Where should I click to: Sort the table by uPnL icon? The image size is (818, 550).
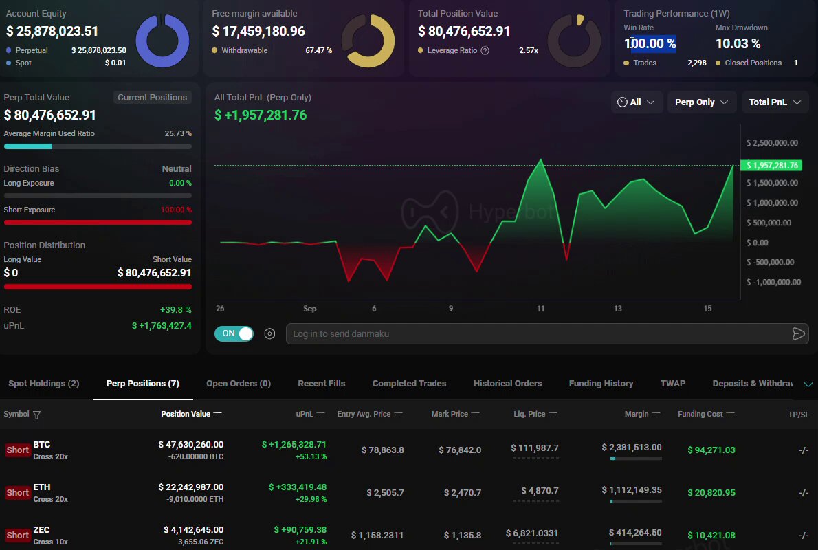321,415
